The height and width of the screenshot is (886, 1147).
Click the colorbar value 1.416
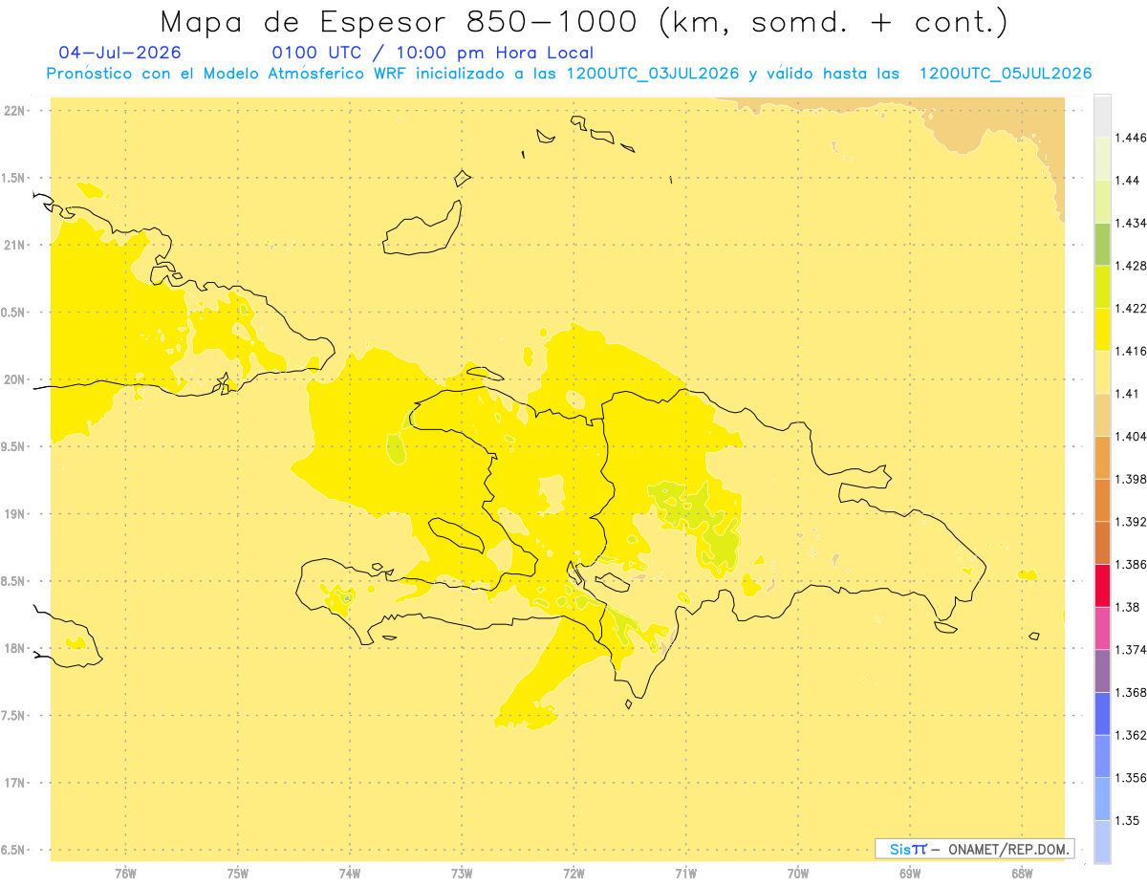(1131, 351)
